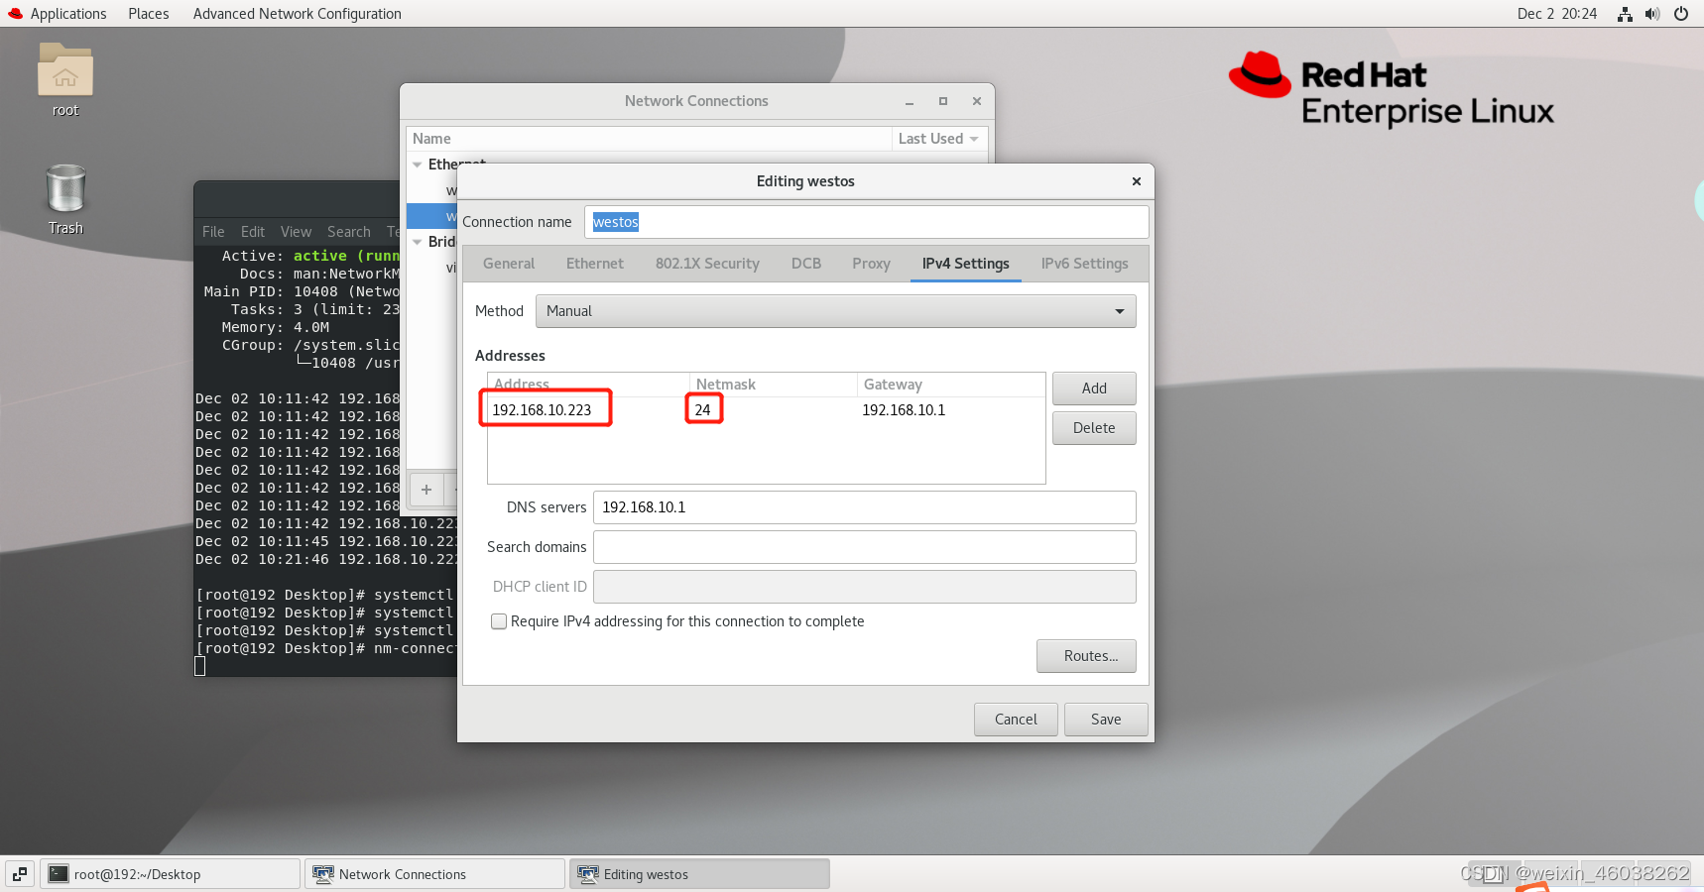Switch to root@192:~/Desktop terminal in taskbar
This screenshot has width=1704, height=892.
[170, 874]
